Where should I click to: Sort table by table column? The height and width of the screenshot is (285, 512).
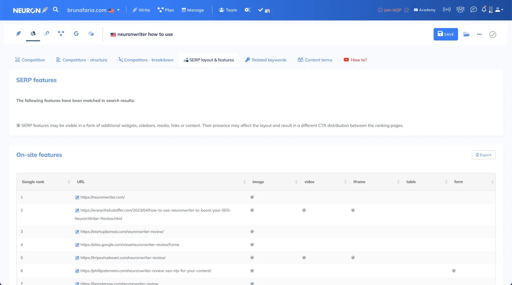[x=446, y=182]
